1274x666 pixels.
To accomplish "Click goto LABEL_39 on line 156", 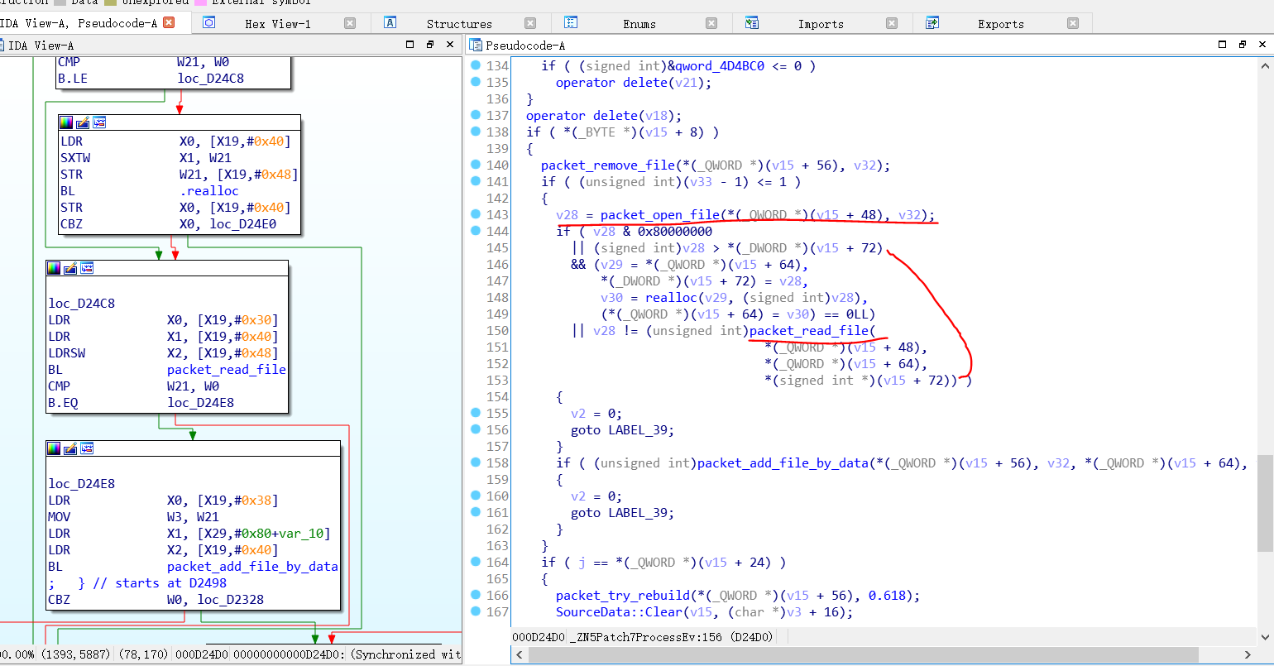I will (x=622, y=429).
